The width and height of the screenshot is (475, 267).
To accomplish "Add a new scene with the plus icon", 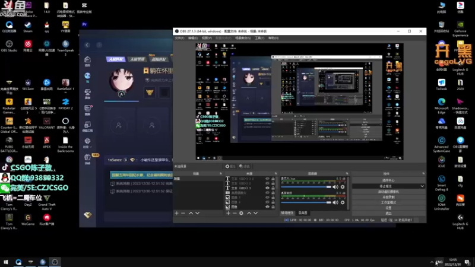I will point(176,213).
